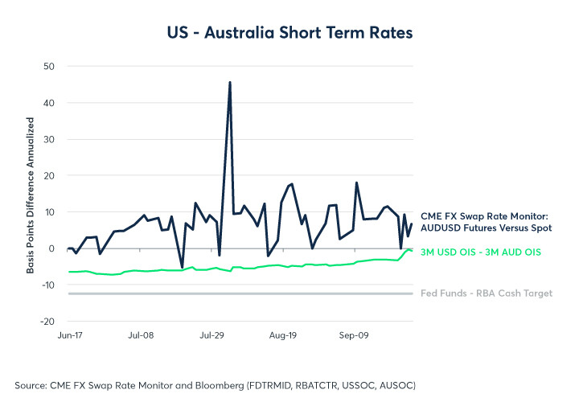
Task: Click the Source citation text at the bottom
Action: pos(216,385)
